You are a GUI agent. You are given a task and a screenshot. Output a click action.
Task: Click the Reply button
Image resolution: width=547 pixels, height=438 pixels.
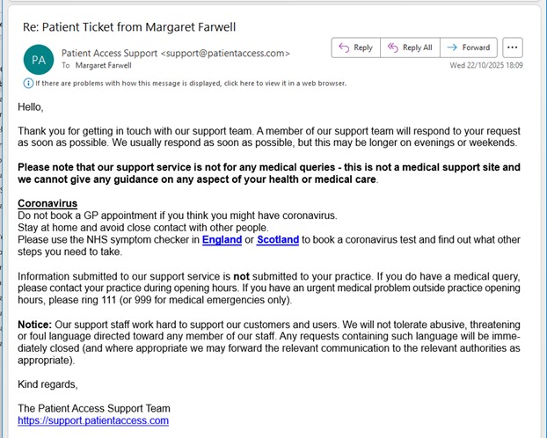tap(355, 47)
